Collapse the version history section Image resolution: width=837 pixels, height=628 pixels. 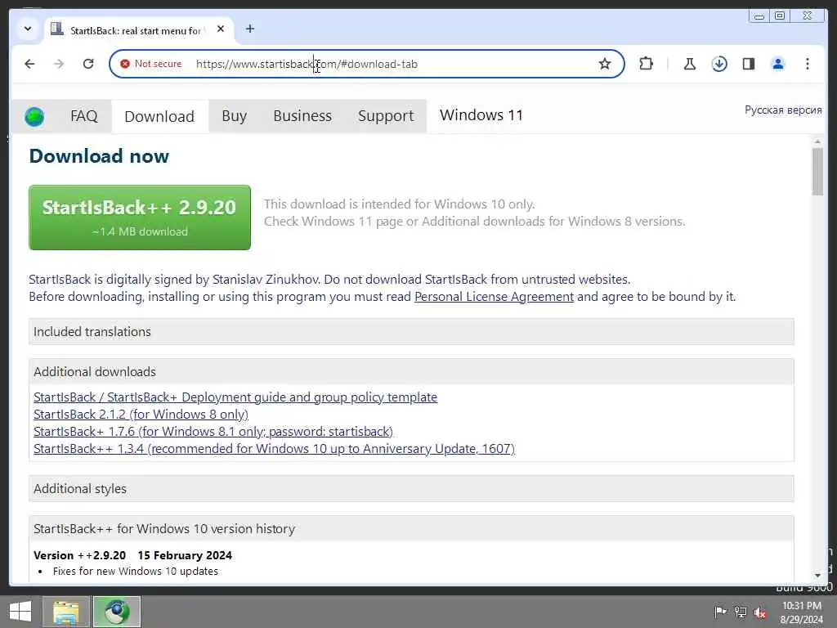(412, 529)
